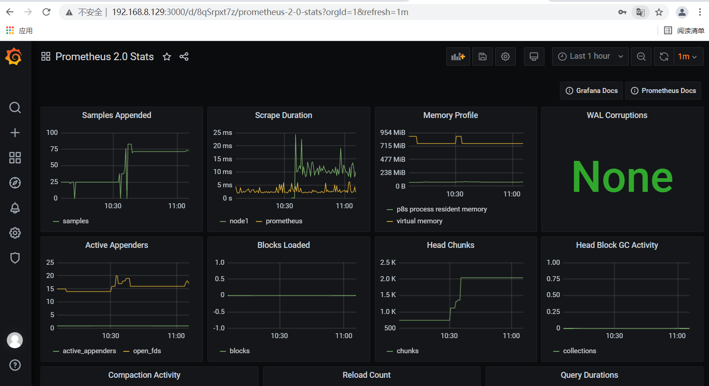Open the user profile avatar

tap(15, 340)
